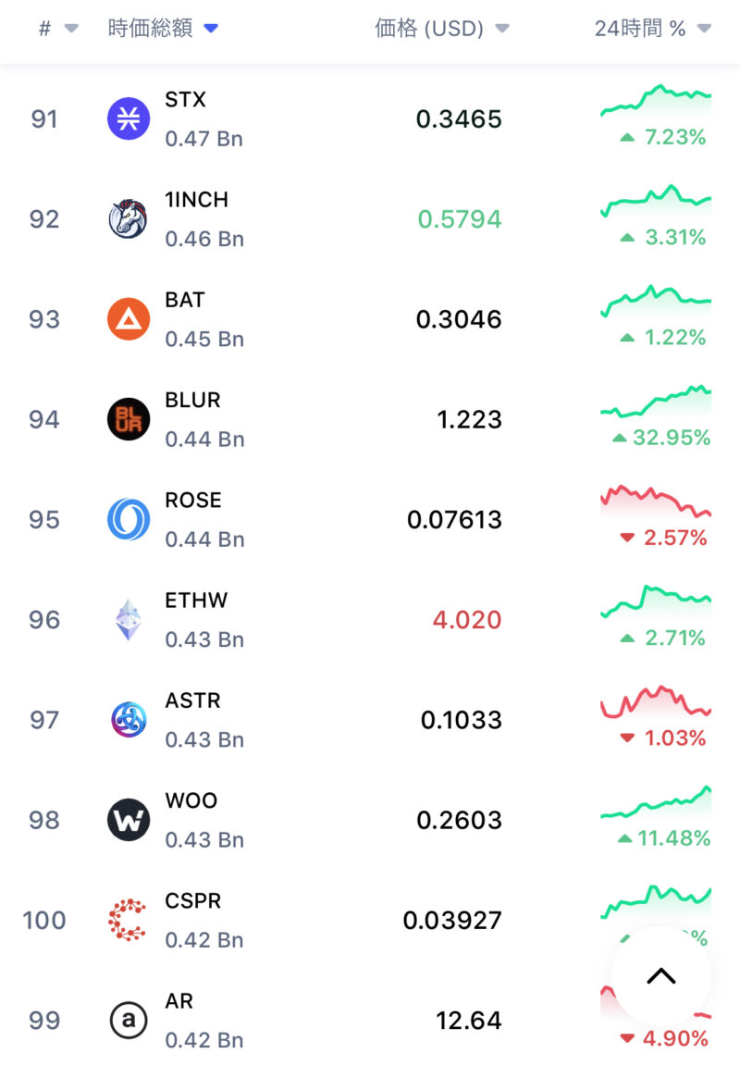Sort by rank number column arrow

71,29
